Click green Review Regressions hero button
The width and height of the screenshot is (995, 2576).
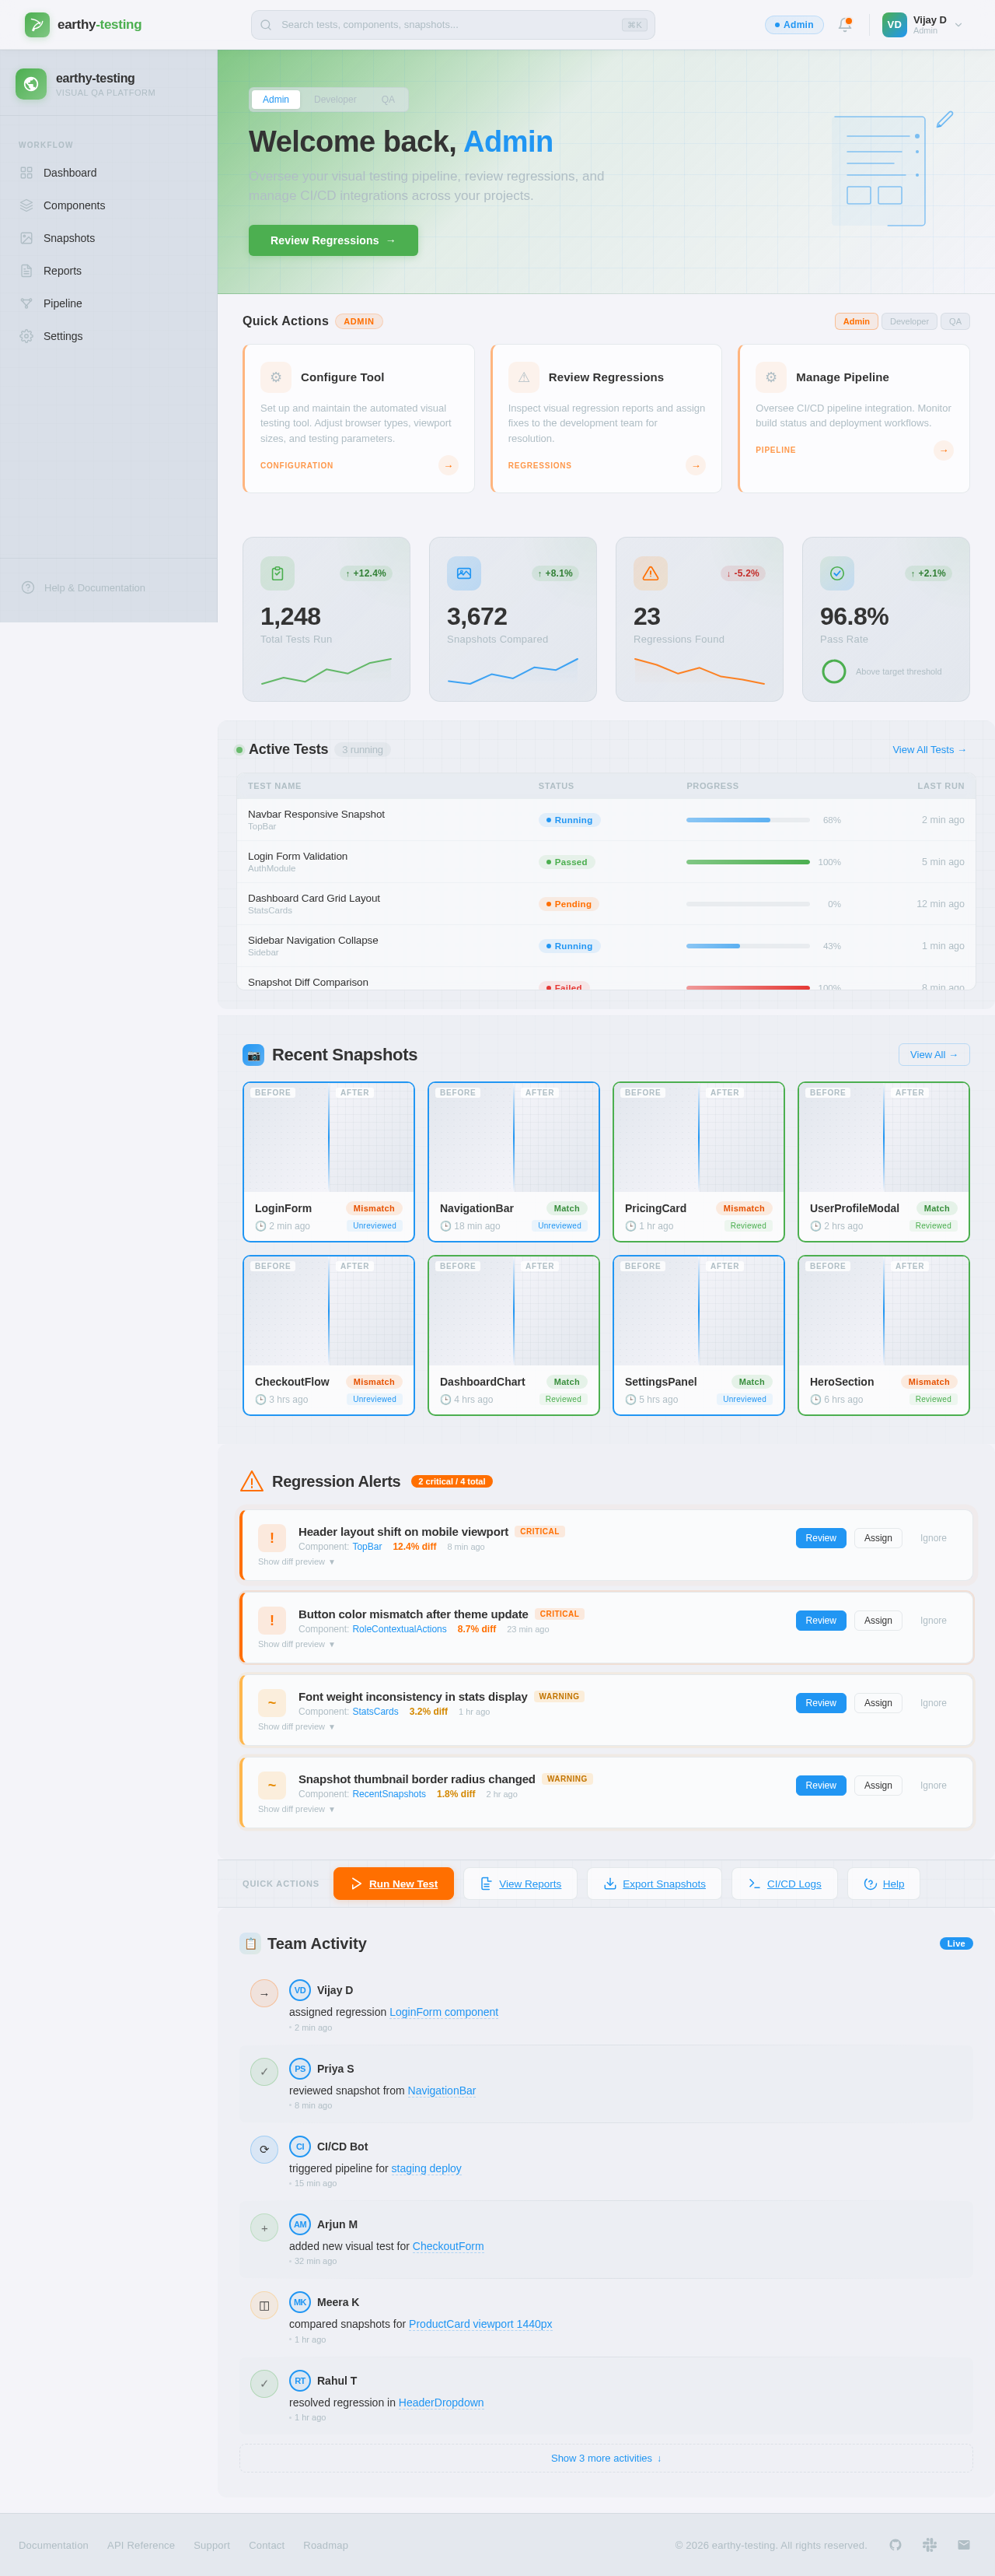(x=333, y=240)
